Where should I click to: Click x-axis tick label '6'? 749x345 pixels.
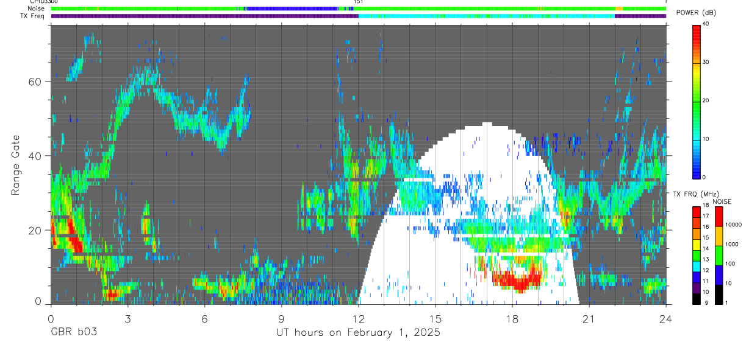click(x=204, y=319)
